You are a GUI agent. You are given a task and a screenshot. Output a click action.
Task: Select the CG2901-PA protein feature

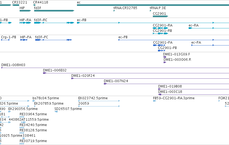pyautogui.click(x=159, y=45)
